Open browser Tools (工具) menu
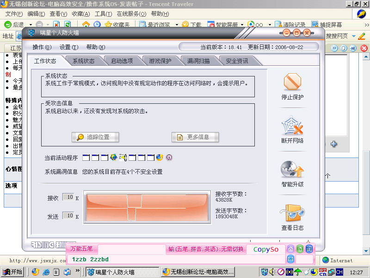This screenshot has width=370, height=278. point(103,14)
